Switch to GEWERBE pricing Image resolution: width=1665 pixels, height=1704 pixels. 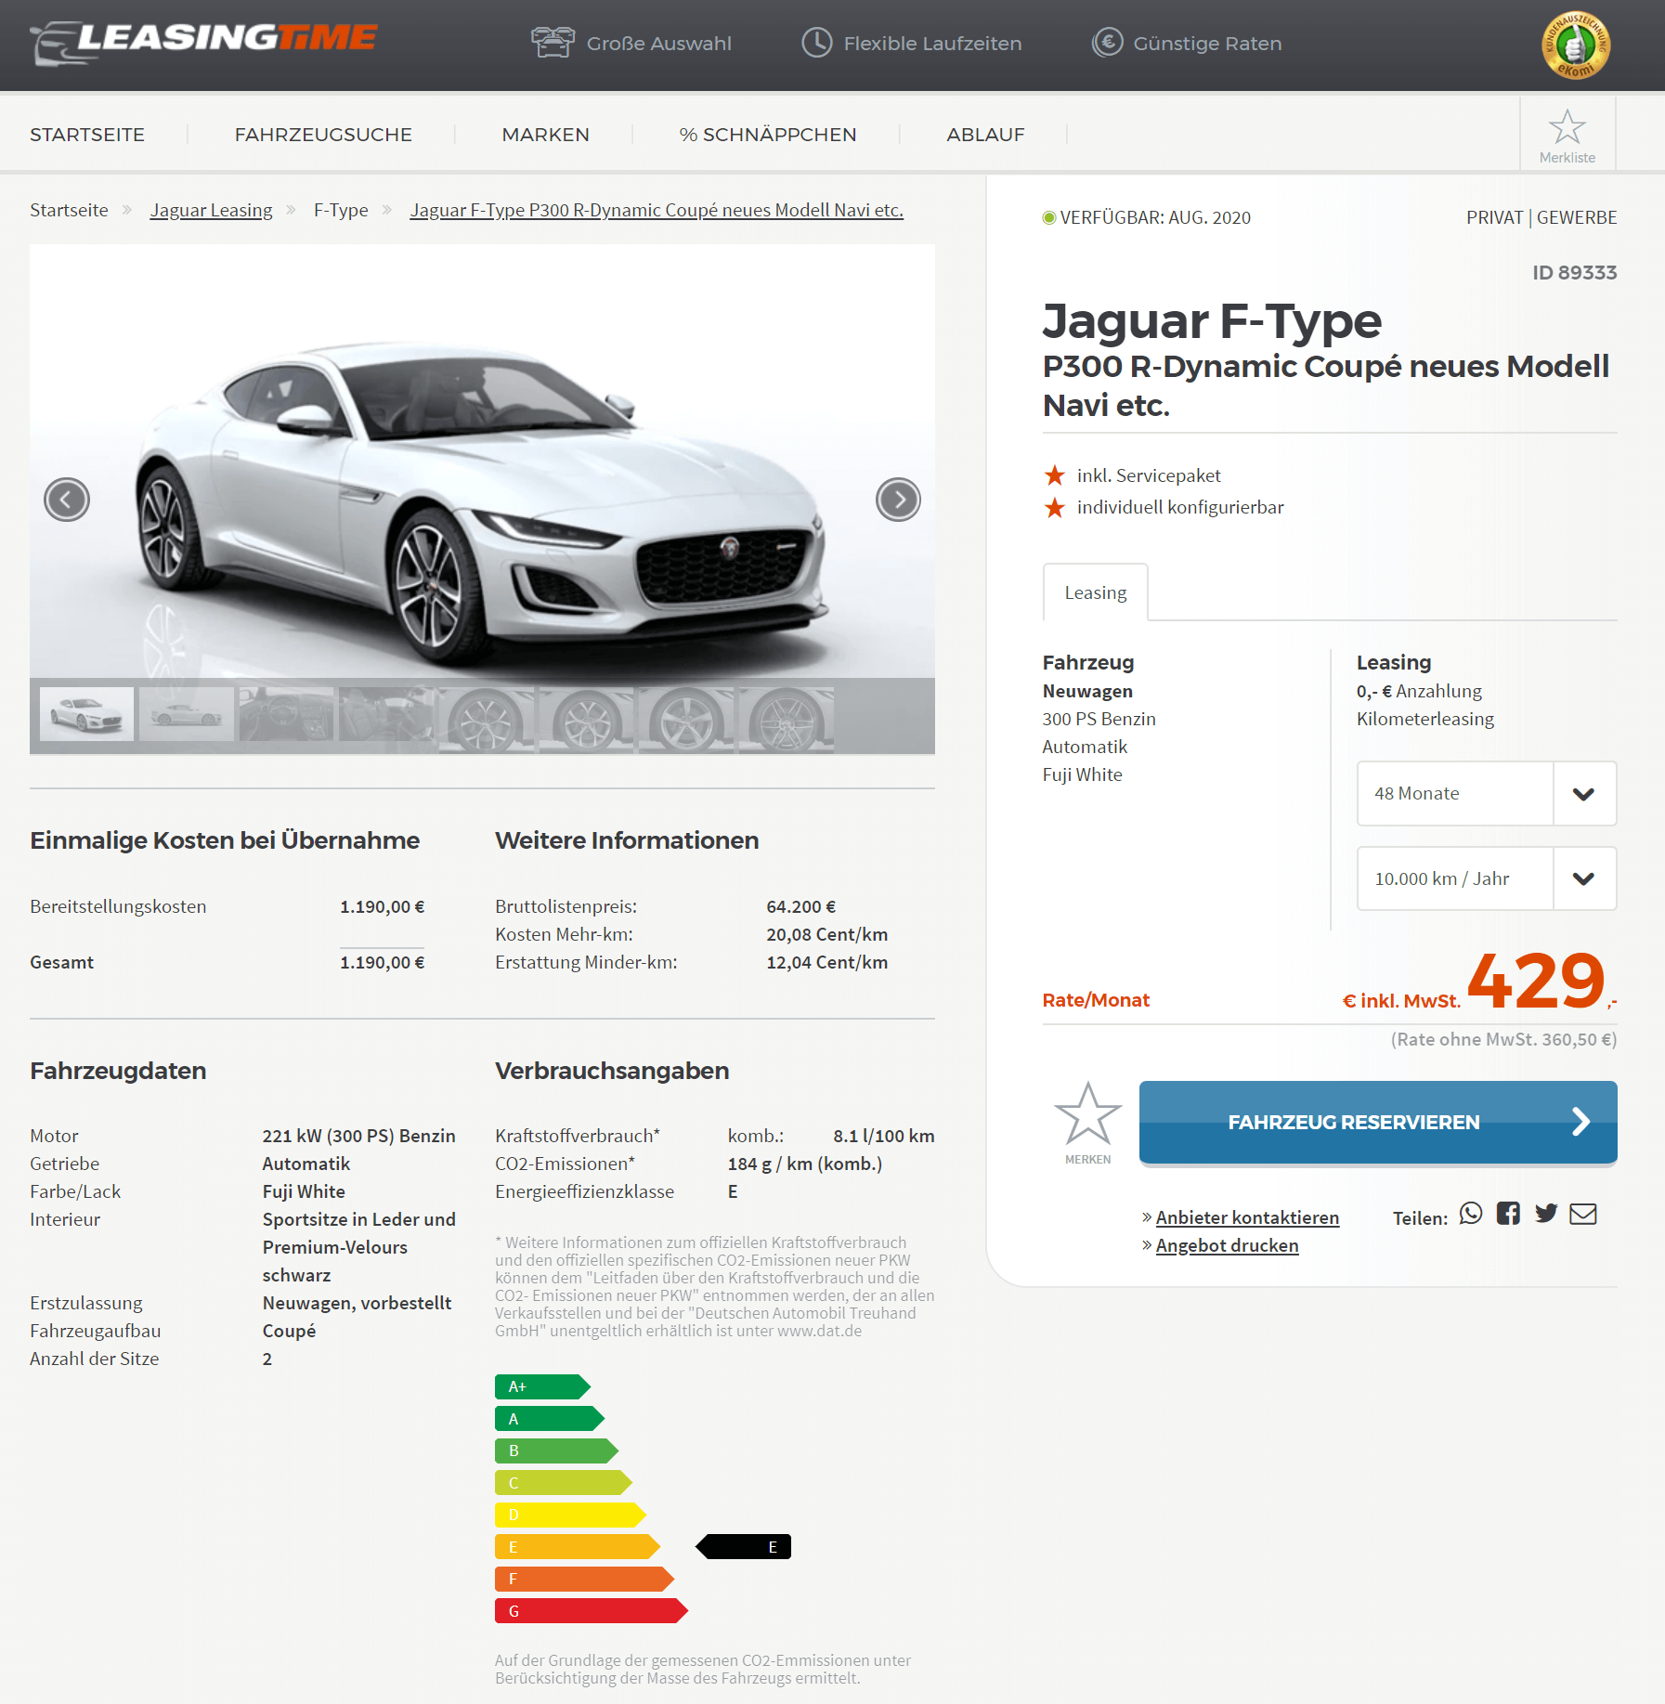1577,217
